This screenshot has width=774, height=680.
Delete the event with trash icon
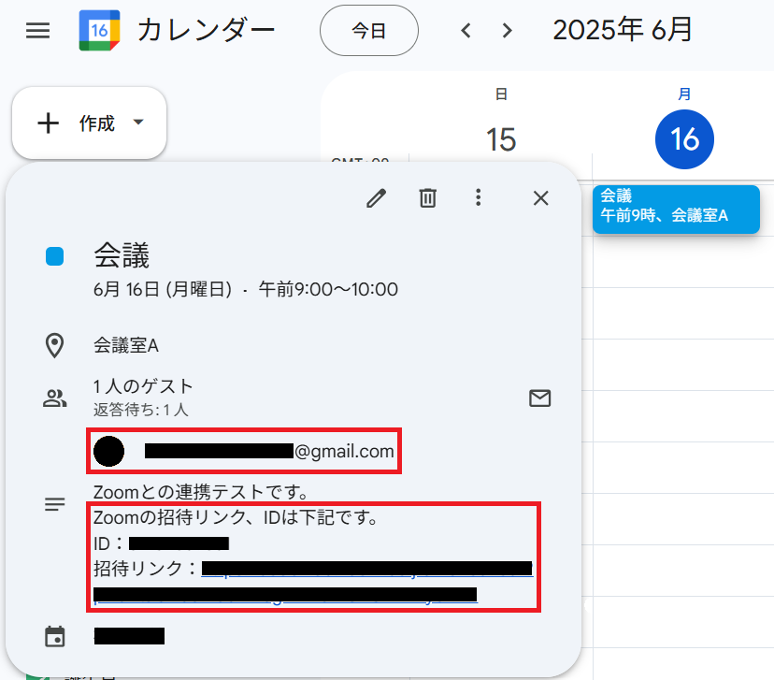[x=427, y=198]
